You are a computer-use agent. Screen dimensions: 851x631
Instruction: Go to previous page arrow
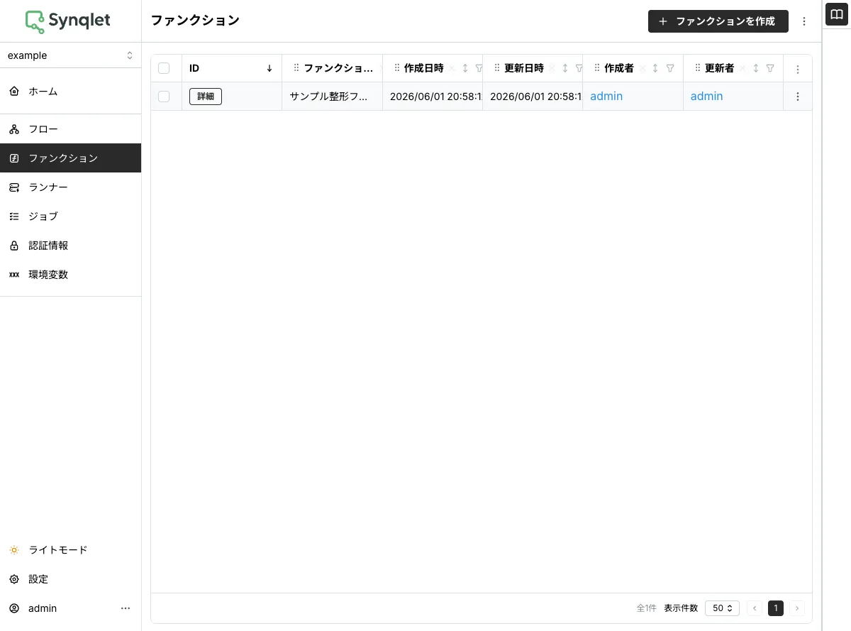point(755,608)
